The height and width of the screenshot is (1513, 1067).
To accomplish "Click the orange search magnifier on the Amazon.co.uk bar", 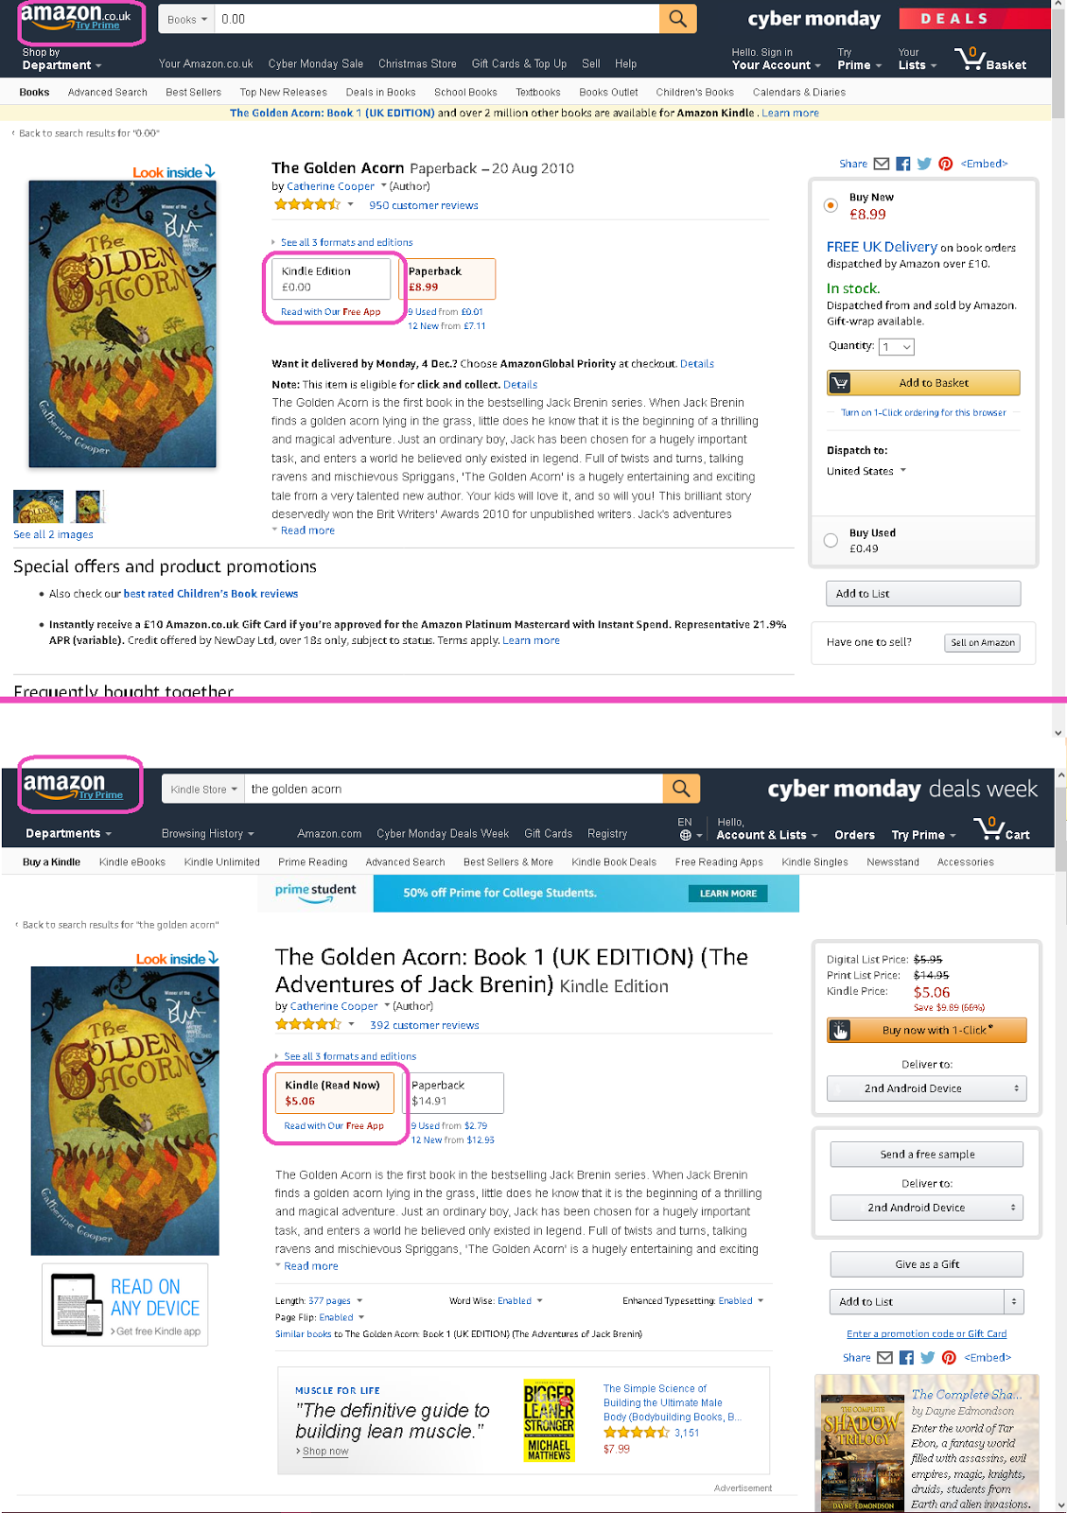I will (x=678, y=19).
